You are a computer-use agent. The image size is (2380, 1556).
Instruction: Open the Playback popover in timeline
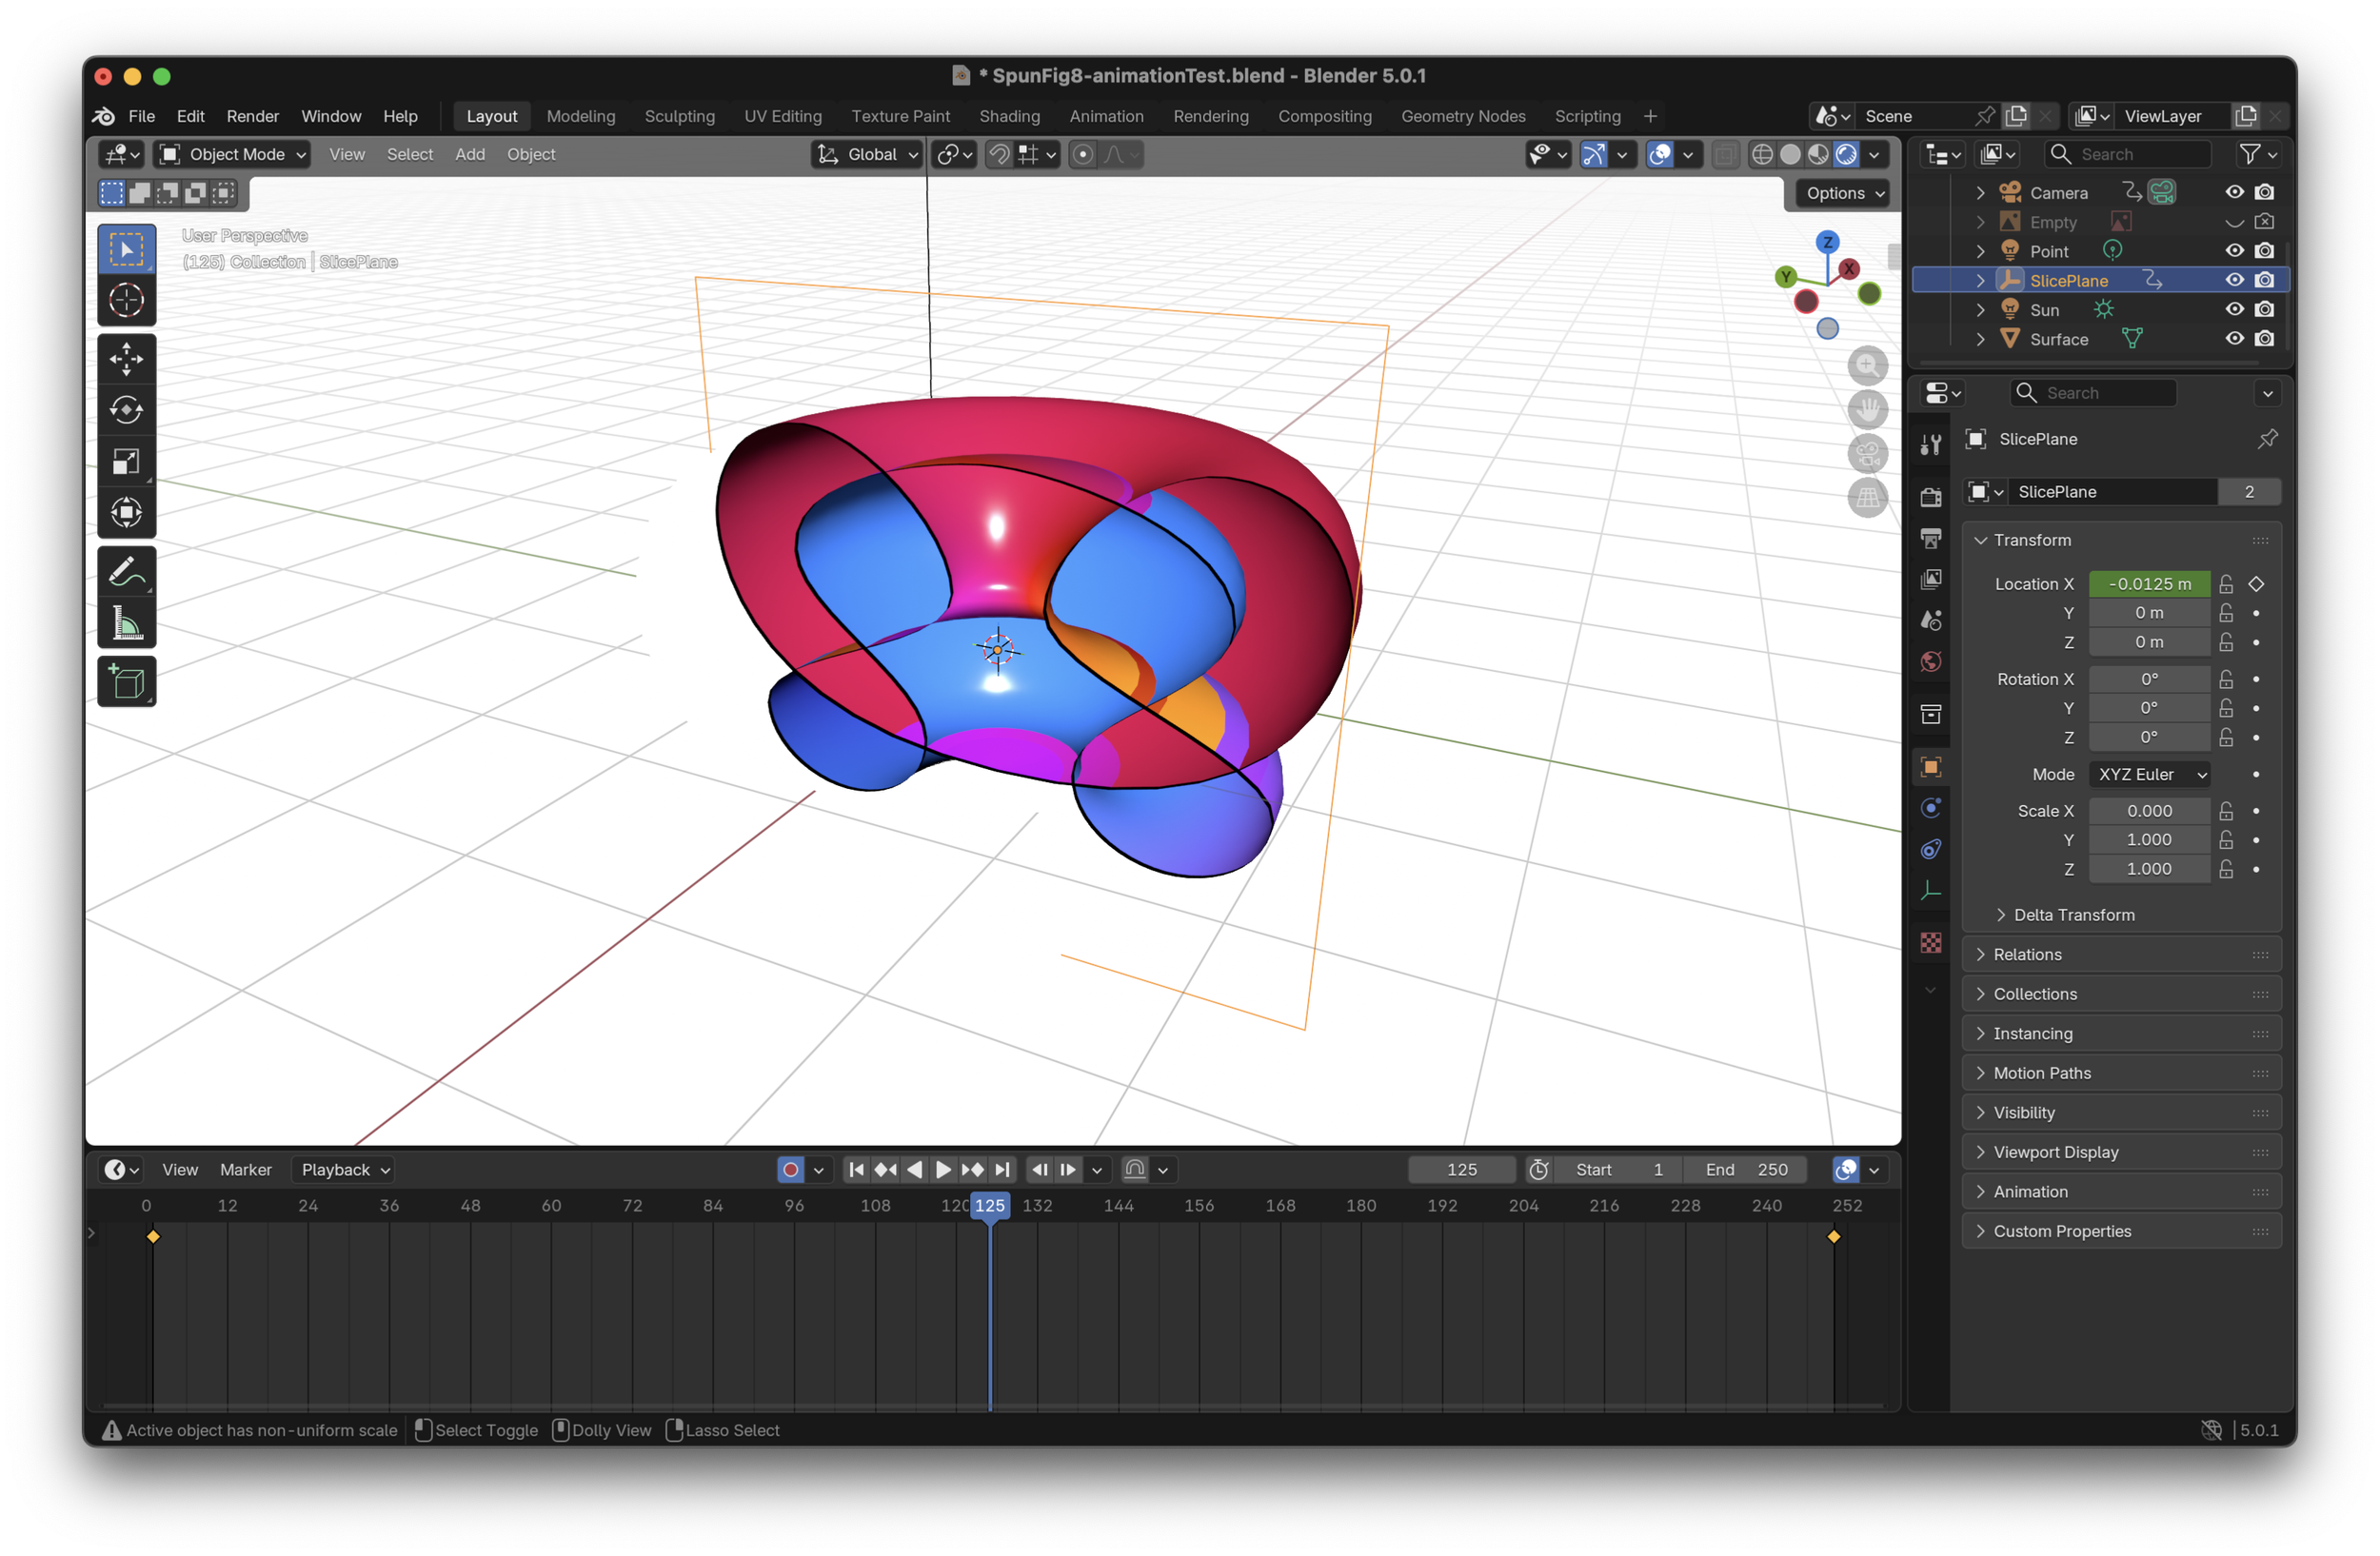click(344, 1170)
